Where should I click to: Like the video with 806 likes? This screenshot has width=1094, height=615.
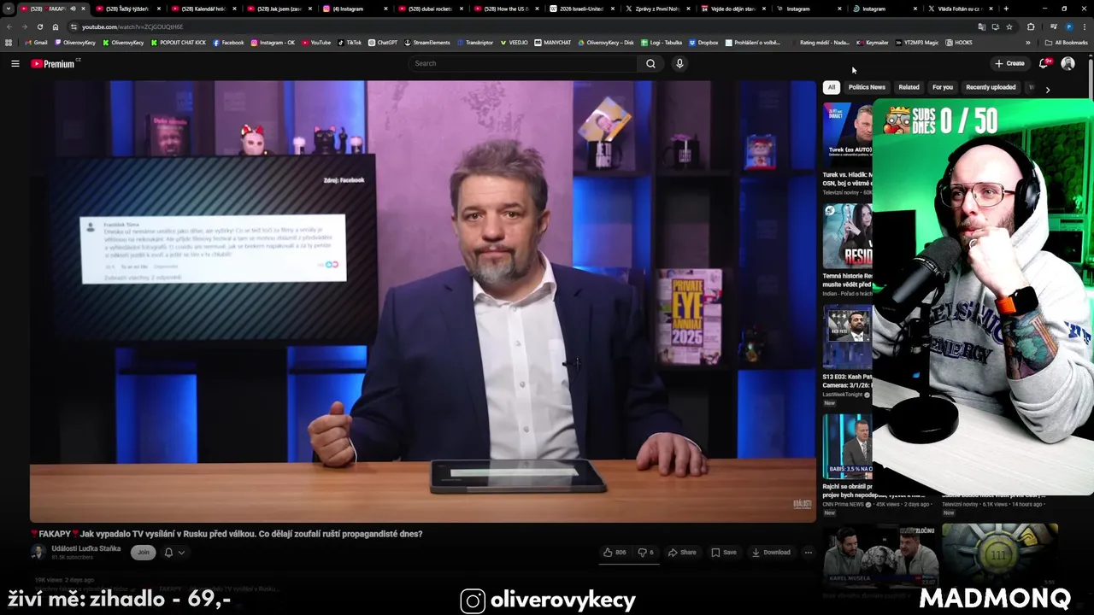coord(615,553)
